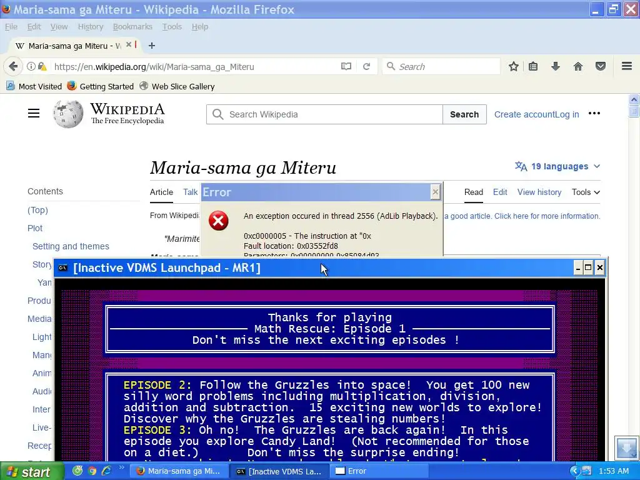Screen dimensions: 640x480
Task: Open Firefox Edit menu
Action: point(34,26)
